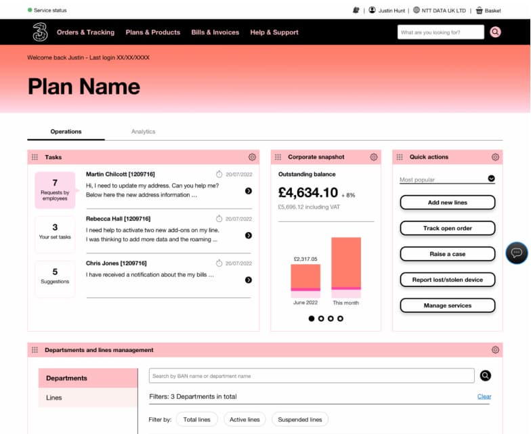Open Chris Jones request arrow

pyautogui.click(x=248, y=280)
